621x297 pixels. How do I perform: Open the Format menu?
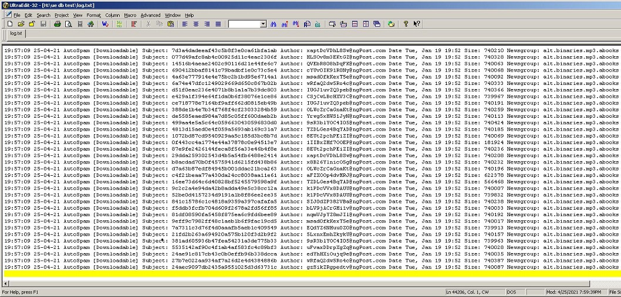pyautogui.click(x=93, y=15)
